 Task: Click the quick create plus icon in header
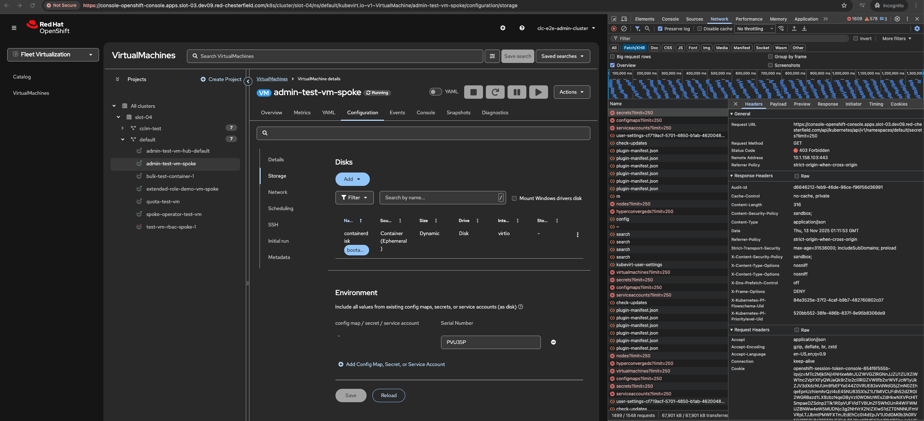[502, 28]
